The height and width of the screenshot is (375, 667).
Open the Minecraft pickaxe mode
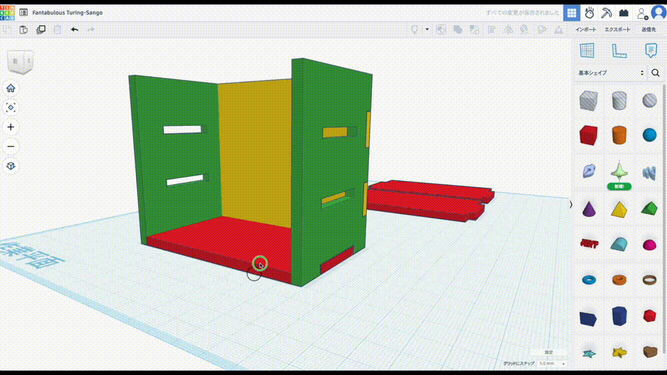pyautogui.click(x=606, y=13)
